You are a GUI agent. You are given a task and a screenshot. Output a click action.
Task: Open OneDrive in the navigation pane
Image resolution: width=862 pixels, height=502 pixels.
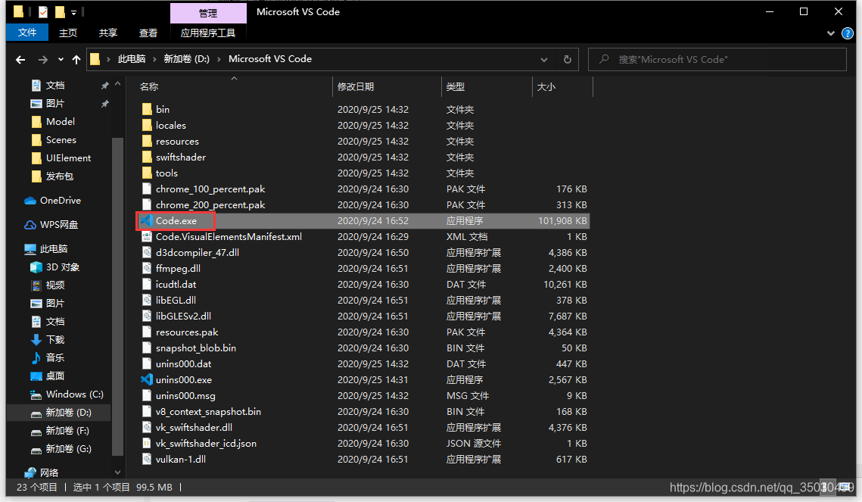pos(53,200)
